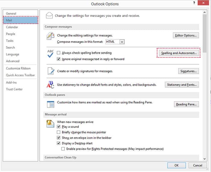Click the Reading Pane layout icon
211x172 pixels.
coord(51,104)
